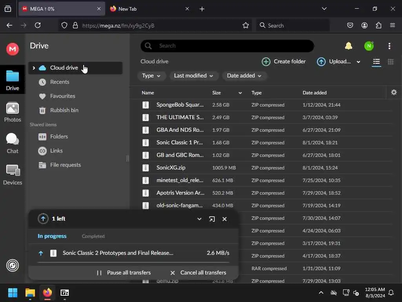Image resolution: width=402 pixels, height=302 pixels.
Task: Open the green N account avatar
Action: click(369, 46)
